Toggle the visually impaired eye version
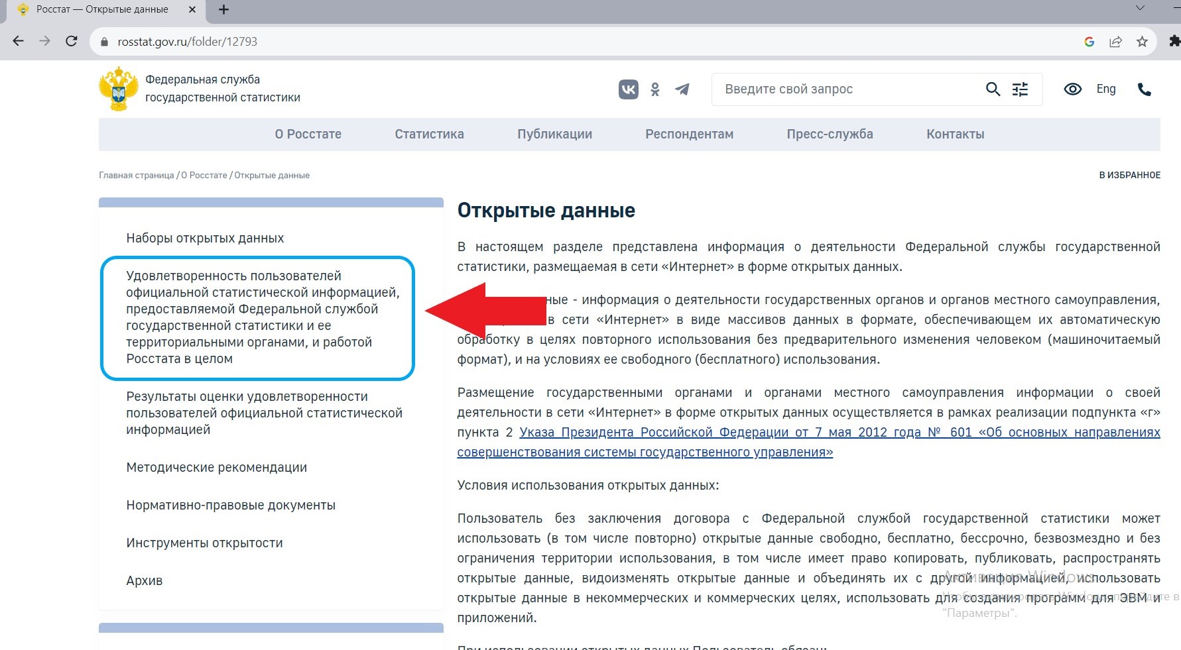 click(1072, 89)
